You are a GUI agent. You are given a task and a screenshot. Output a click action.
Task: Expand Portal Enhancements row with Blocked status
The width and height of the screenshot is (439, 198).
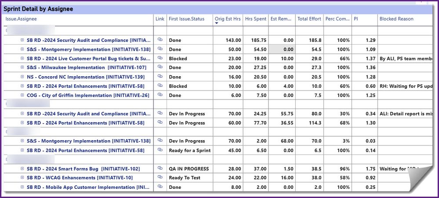point(22,86)
